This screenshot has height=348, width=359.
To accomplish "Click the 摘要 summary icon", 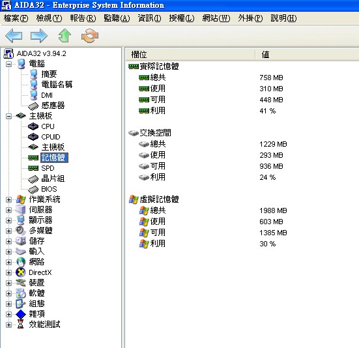I will pos(33,74).
